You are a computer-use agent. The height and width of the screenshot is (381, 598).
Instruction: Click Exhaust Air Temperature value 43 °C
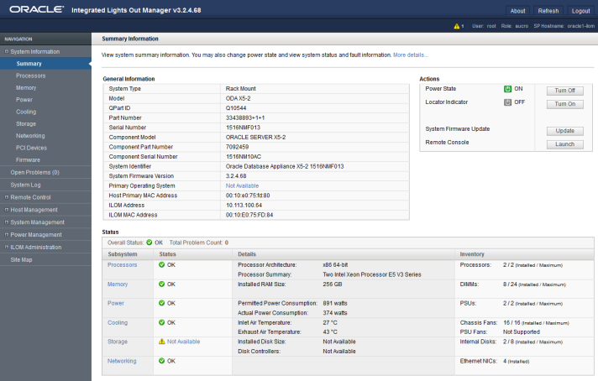[330, 332]
